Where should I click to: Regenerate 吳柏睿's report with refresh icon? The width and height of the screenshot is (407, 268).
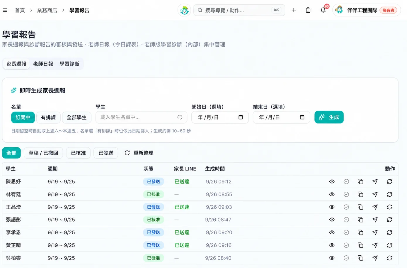389,258
